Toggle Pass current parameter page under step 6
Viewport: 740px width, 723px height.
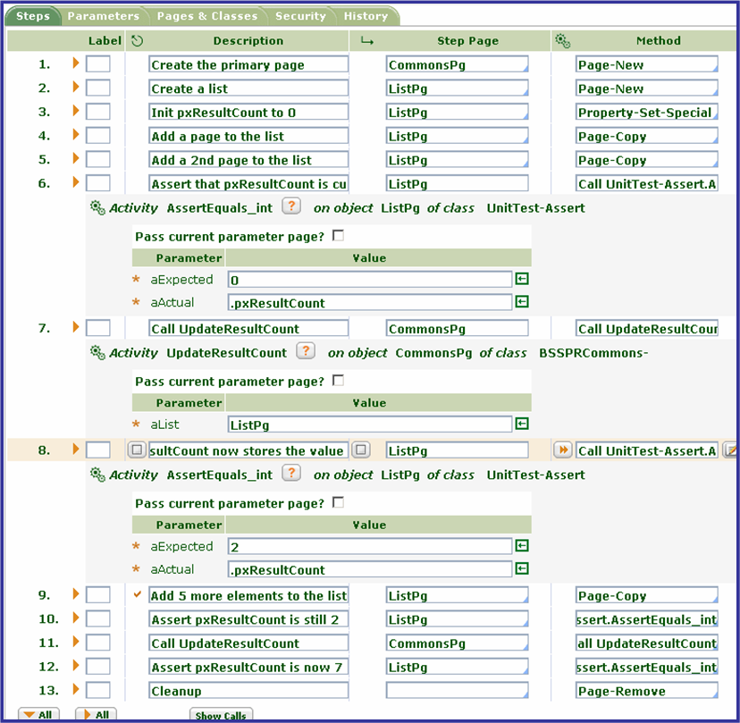[338, 236]
